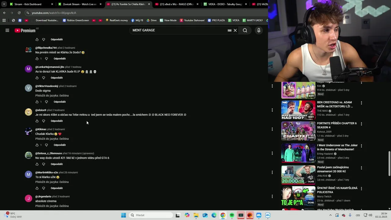Open the YouTube hamburger guide menu

(x=7, y=30)
